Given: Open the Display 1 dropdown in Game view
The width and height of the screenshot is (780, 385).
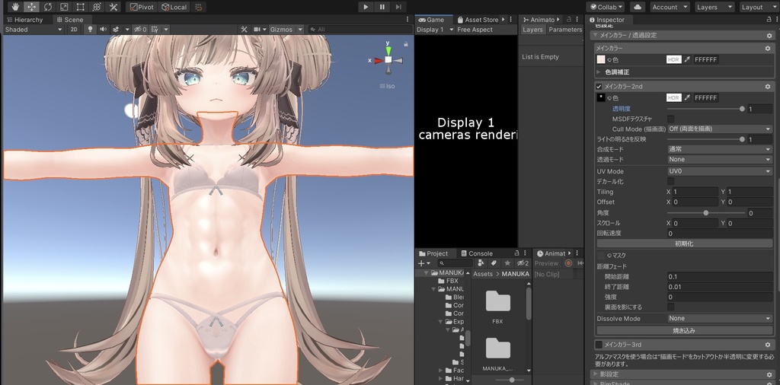Looking at the screenshot, I should pos(435,30).
